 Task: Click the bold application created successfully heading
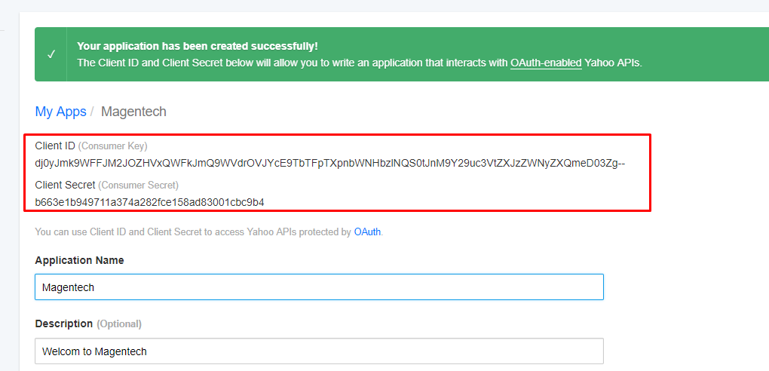[x=198, y=46]
